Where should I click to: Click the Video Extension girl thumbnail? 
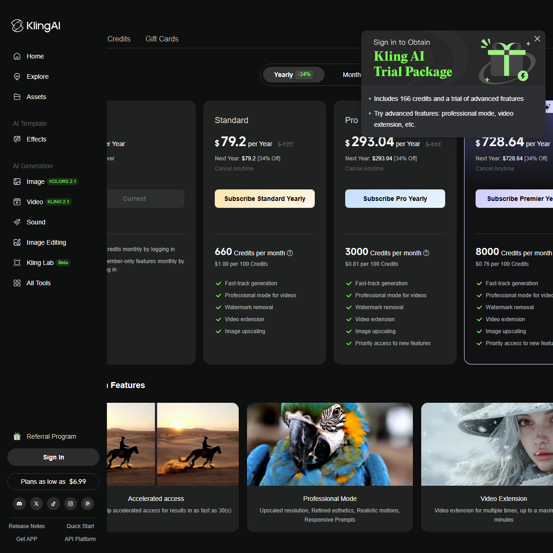coord(487,444)
